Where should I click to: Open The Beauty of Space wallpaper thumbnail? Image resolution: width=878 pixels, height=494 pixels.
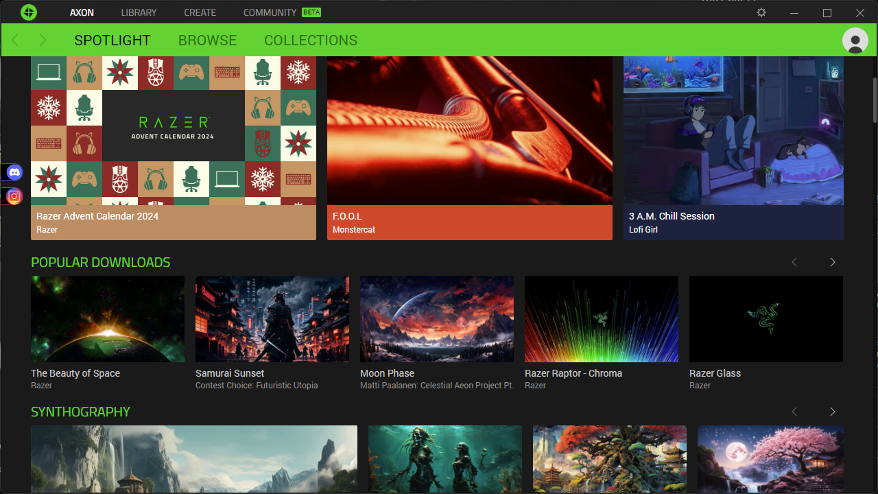pos(108,319)
